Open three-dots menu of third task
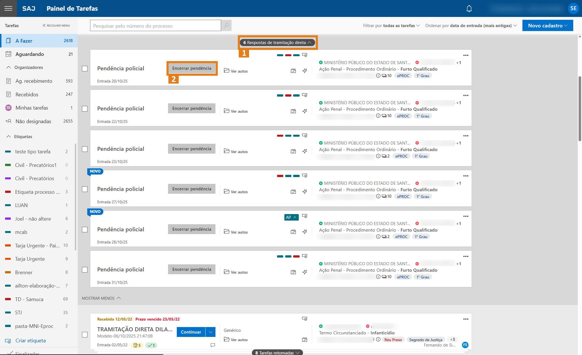The image size is (582, 355). pos(466,136)
